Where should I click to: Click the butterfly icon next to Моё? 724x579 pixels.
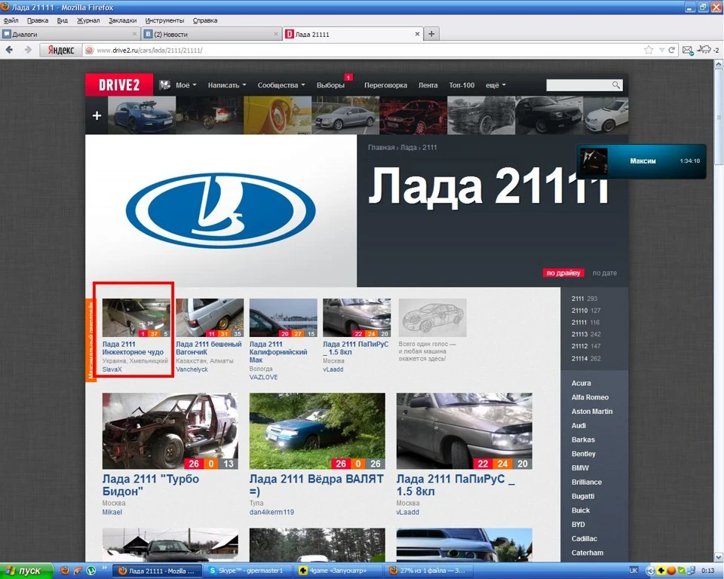click(x=165, y=85)
